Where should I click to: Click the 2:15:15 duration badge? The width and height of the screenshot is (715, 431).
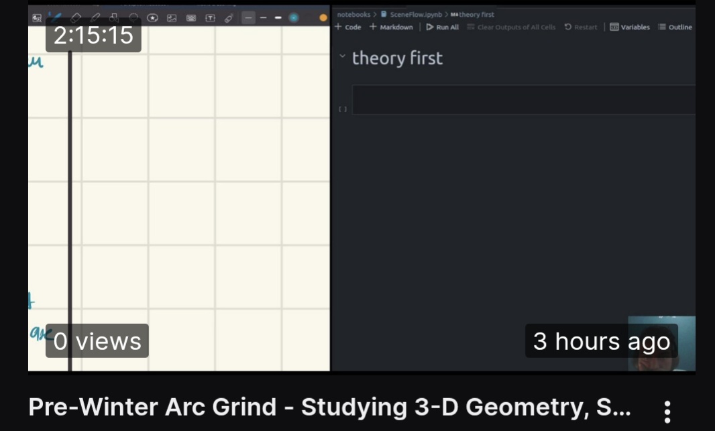93,36
